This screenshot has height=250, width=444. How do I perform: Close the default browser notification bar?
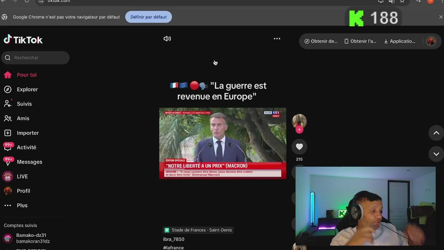(x=441, y=17)
